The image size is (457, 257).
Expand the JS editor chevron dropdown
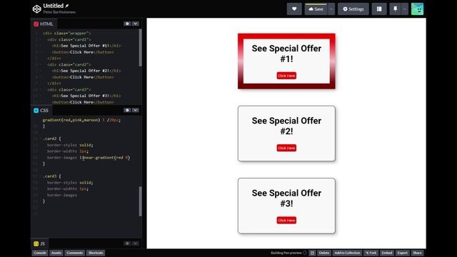[136, 243]
